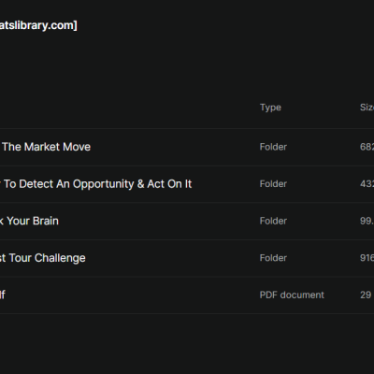This screenshot has width=374, height=374.
Task: Click blank area between title and column headers
Action: tap(187, 65)
